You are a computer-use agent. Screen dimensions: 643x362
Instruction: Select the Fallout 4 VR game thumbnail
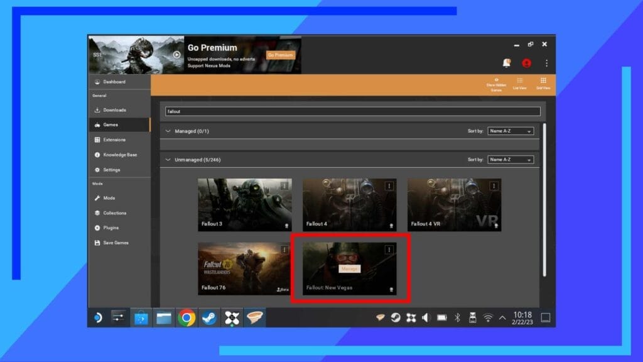[454, 204]
